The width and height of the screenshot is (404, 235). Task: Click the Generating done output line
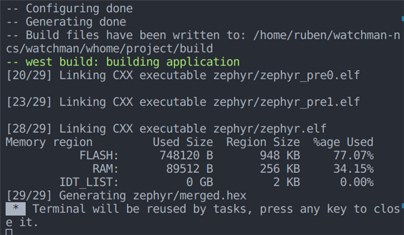point(66,22)
